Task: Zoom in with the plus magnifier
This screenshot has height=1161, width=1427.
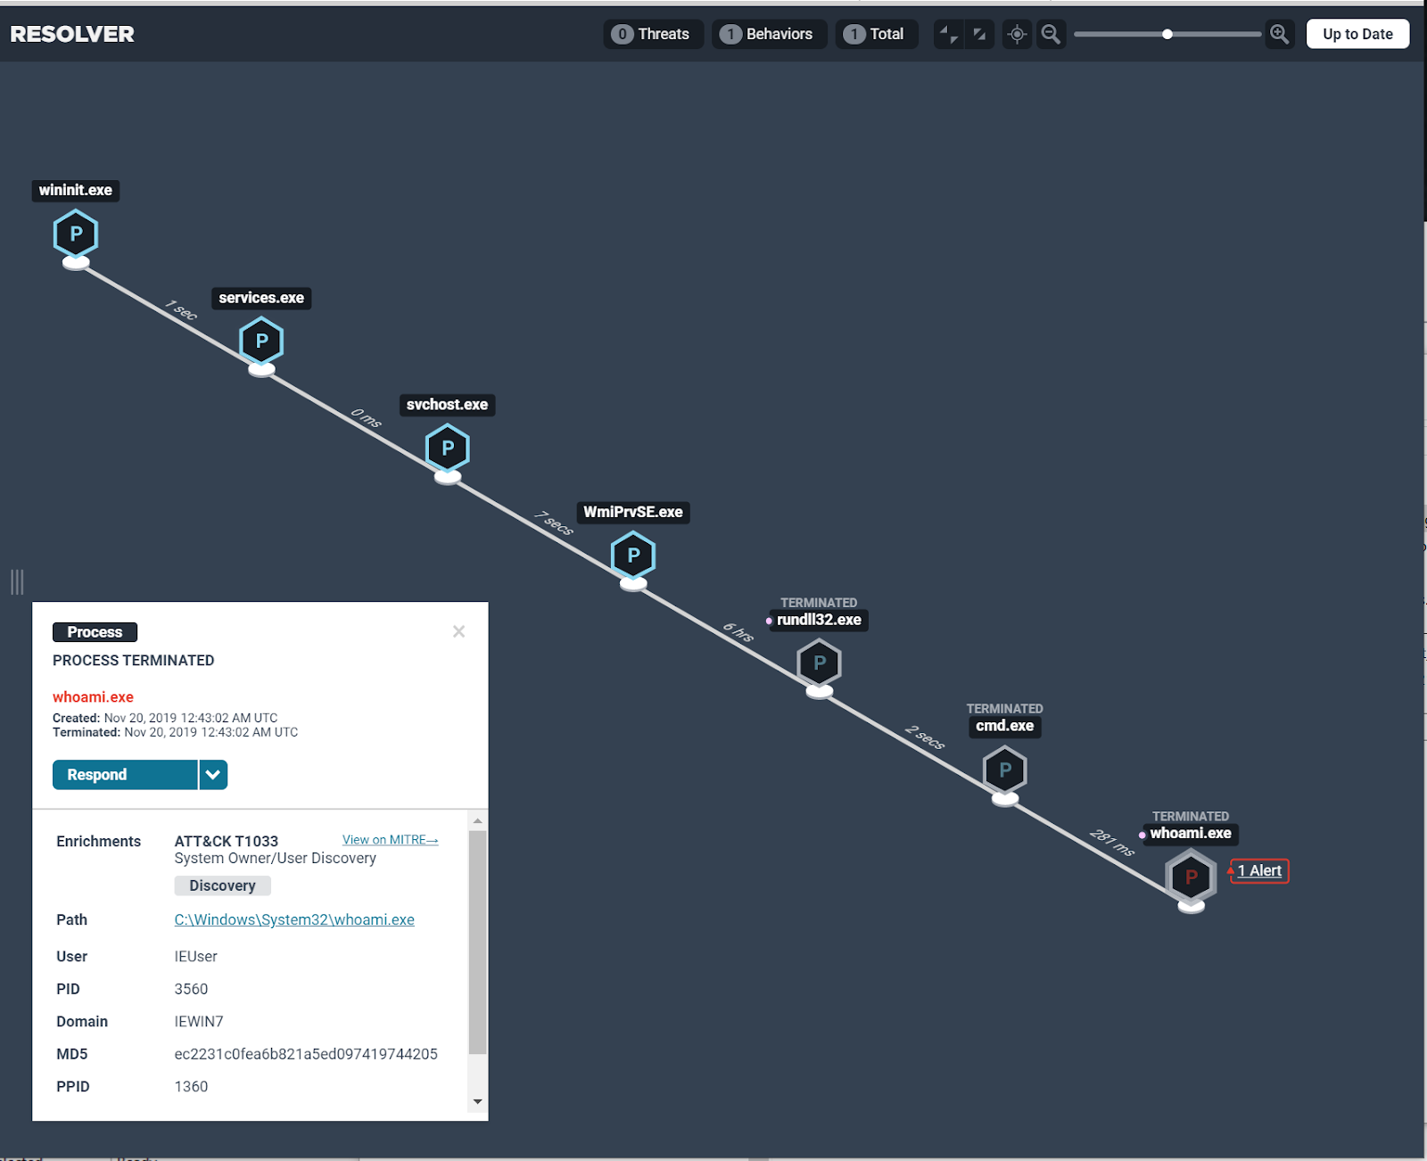Action: click(1280, 34)
